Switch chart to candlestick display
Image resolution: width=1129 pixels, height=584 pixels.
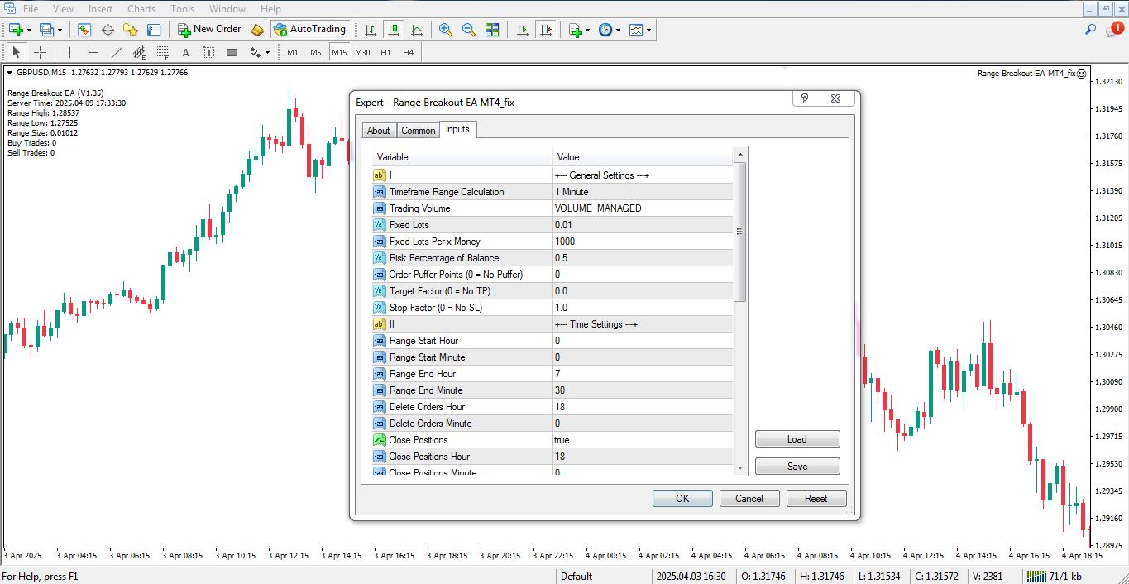coord(394,29)
